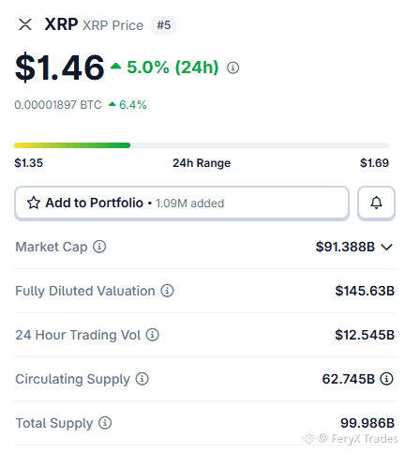Expand the Market Cap chevron dropdown
Viewport: 405px width, 453px height.
click(x=386, y=247)
